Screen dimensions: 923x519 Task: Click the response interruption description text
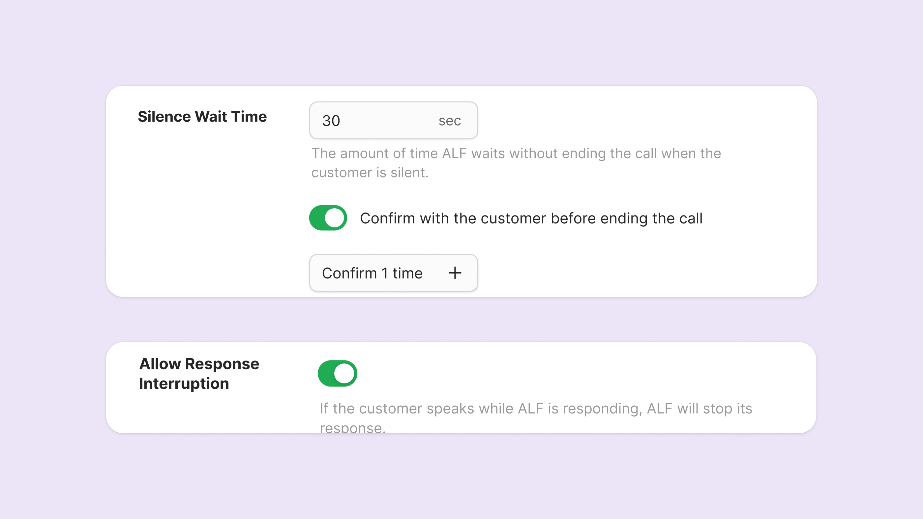pos(536,408)
